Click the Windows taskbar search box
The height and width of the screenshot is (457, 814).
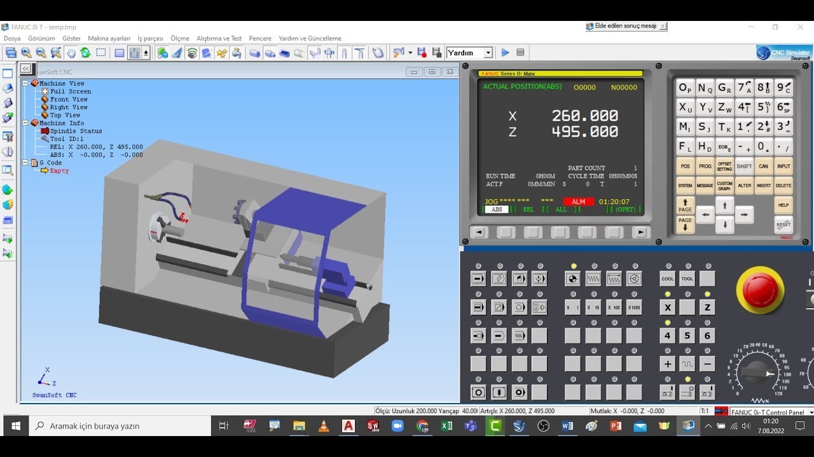[120, 426]
